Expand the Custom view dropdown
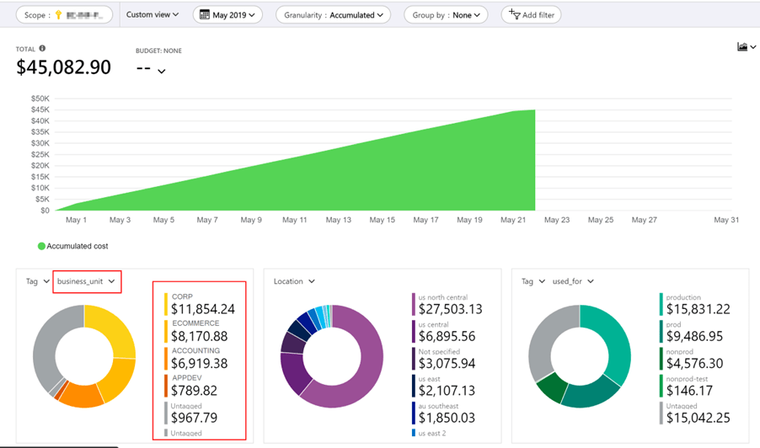The image size is (760, 448). [x=152, y=15]
